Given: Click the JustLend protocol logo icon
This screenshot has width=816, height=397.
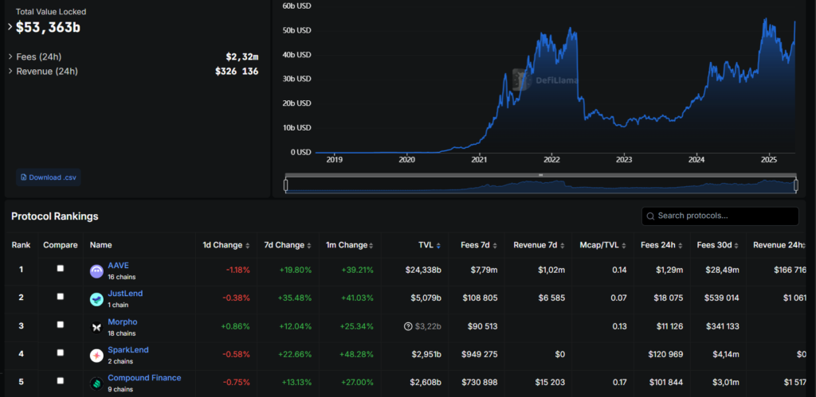Looking at the screenshot, I should point(96,299).
